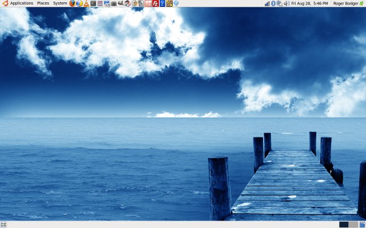The height and width of the screenshot is (228, 366).
Task: Toggle Show Desktop button in bottom panel
Action: 3,225
